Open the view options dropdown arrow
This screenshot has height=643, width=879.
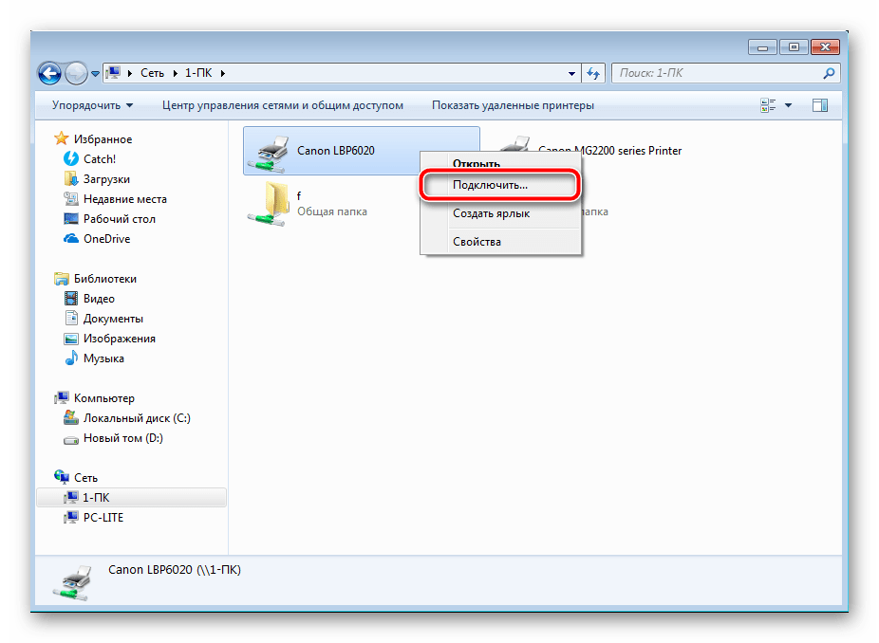pos(788,105)
